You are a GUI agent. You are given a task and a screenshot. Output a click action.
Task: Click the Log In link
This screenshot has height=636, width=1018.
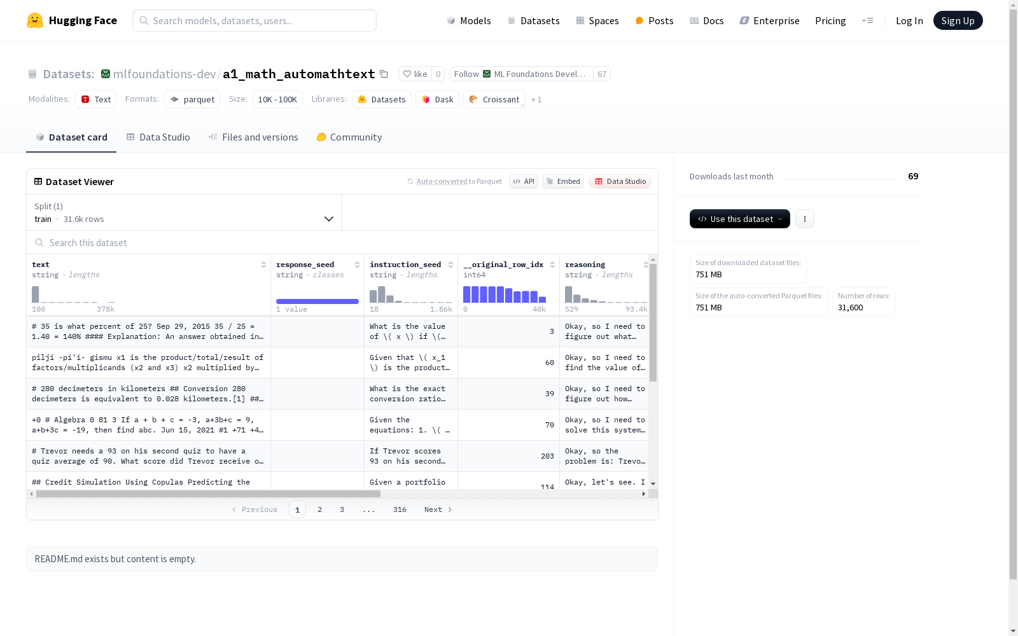click(x=909, y=20)
